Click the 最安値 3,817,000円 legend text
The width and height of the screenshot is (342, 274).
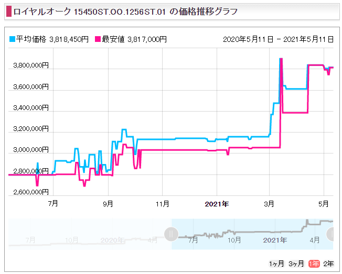point(134,39)
